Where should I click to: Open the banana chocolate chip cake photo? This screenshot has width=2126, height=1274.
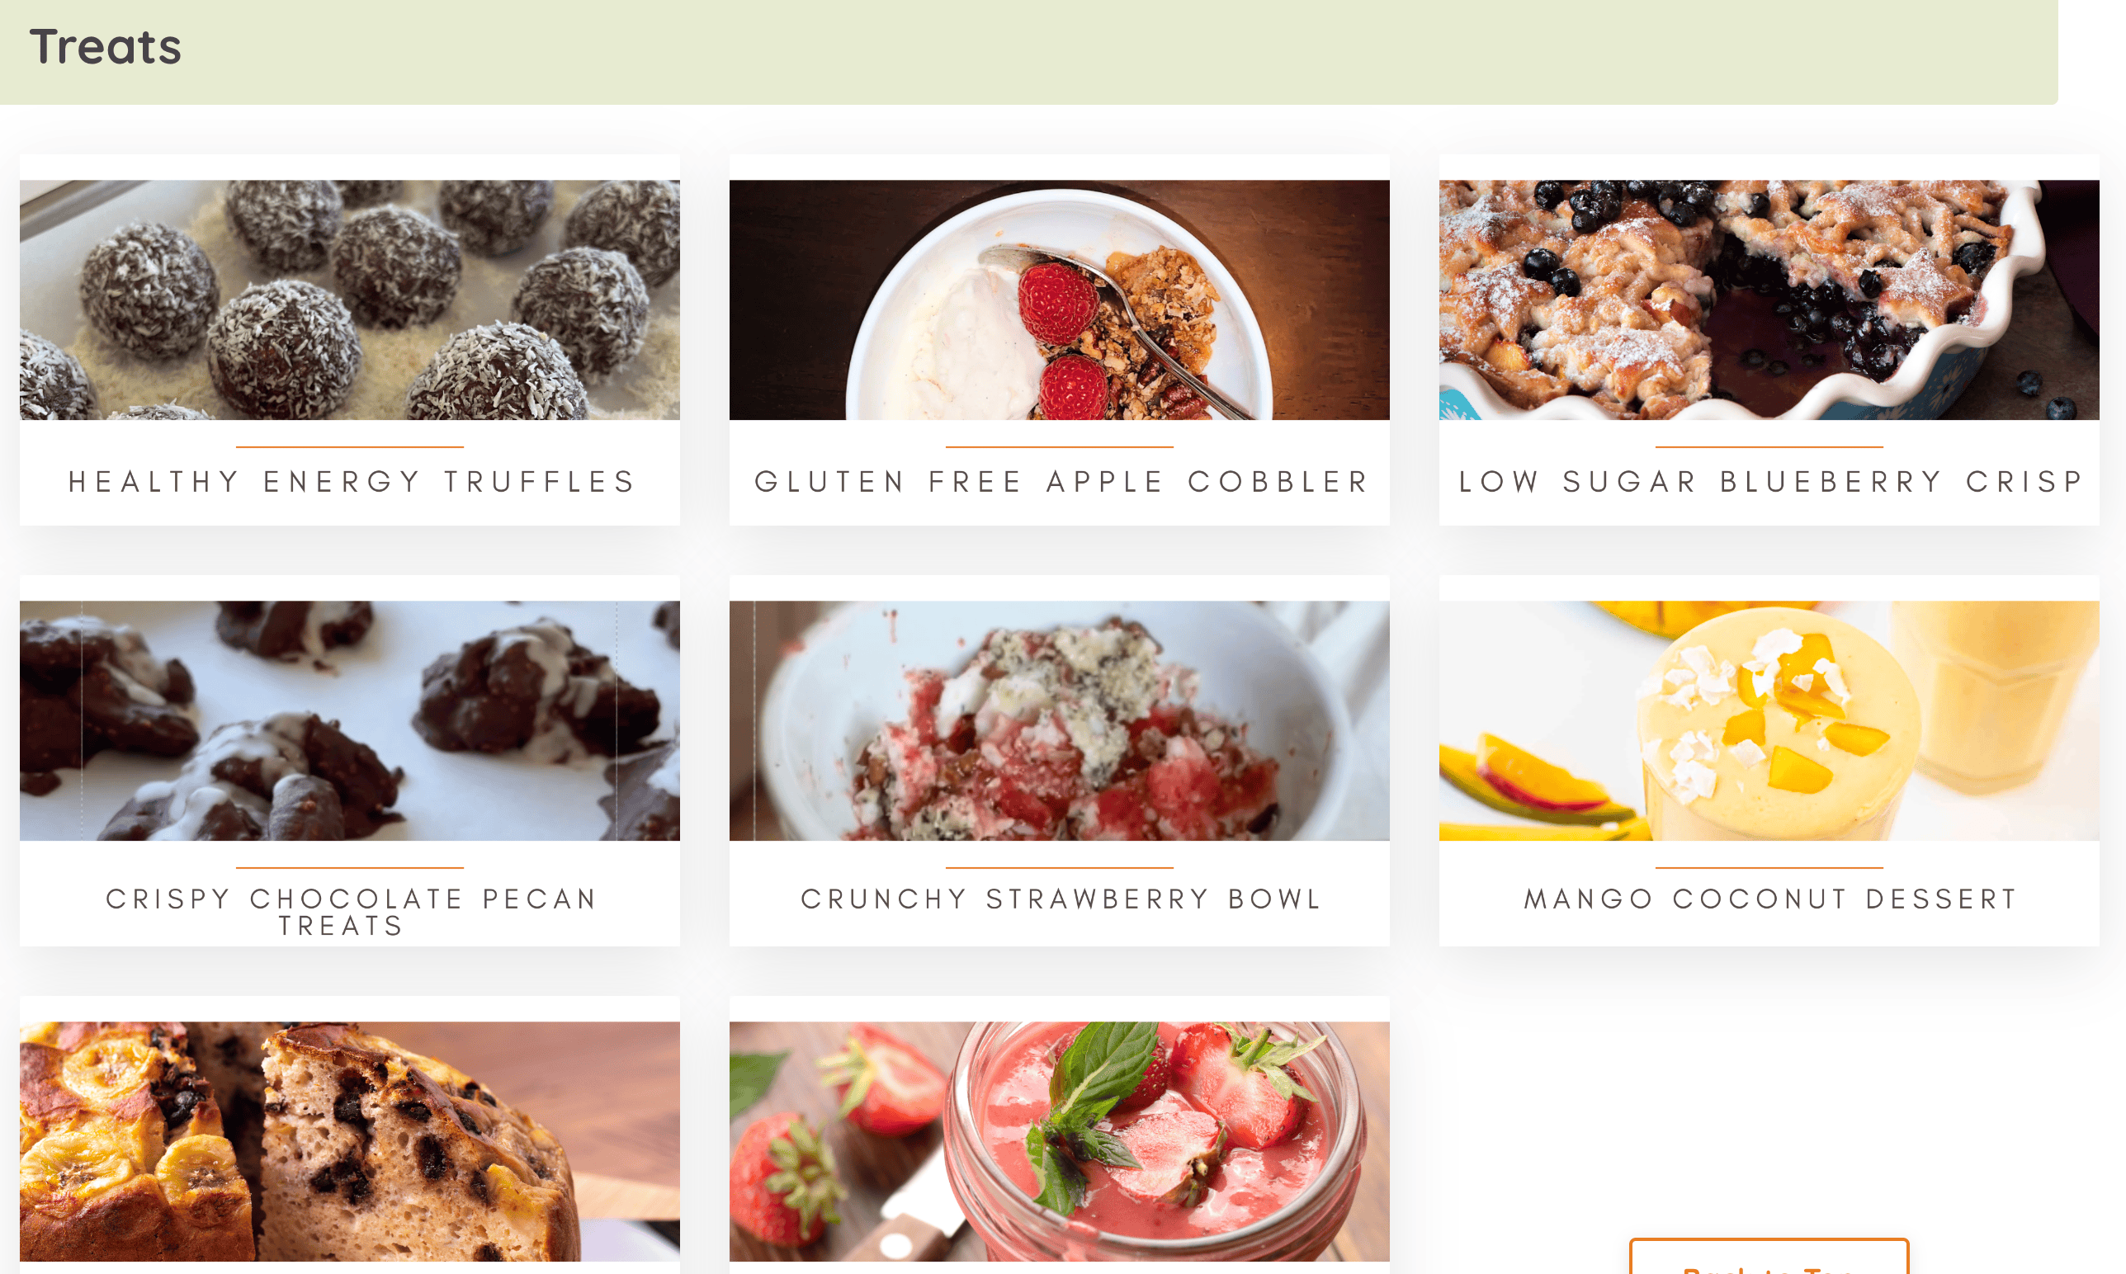point(349,1141)
